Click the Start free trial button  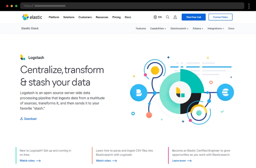click(194, 17)
